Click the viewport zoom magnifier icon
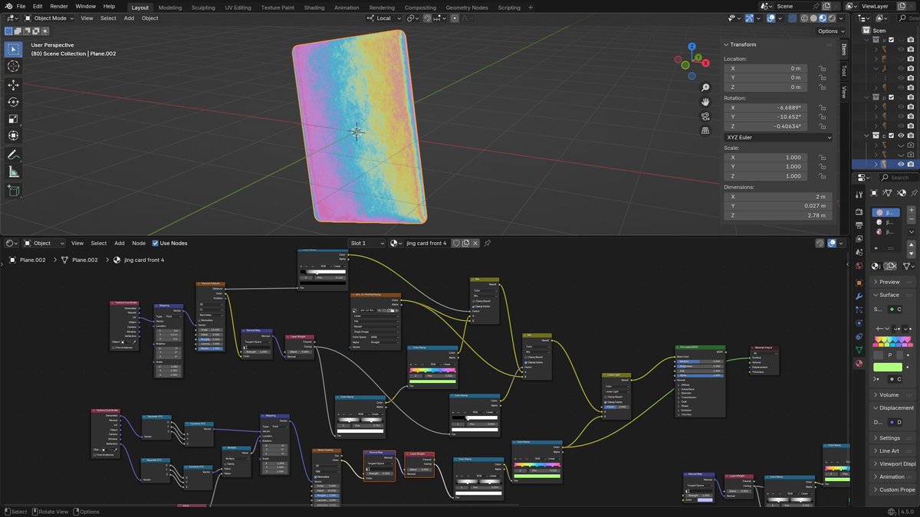This screenshot has height=517, width=920. point(705,87)
